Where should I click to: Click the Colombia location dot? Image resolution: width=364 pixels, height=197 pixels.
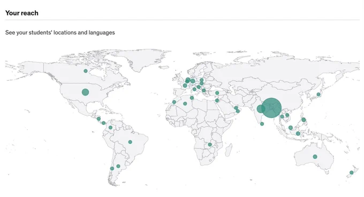point(110,128)
